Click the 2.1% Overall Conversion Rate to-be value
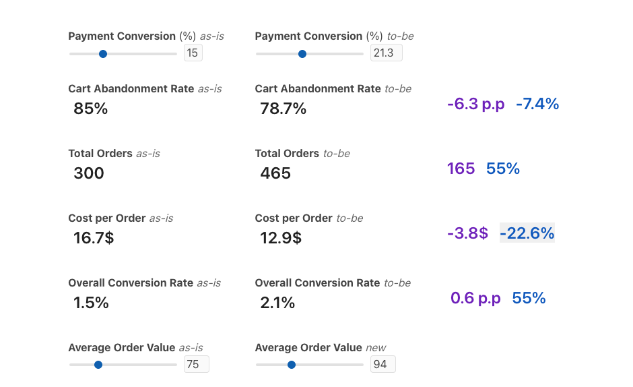This screenshot has width=633, height=387. point(277,303)
